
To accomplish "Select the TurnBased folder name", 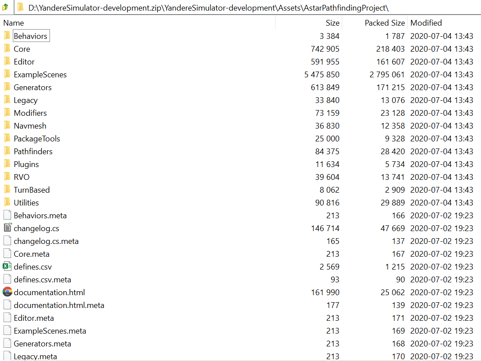I will coord(31,190).
